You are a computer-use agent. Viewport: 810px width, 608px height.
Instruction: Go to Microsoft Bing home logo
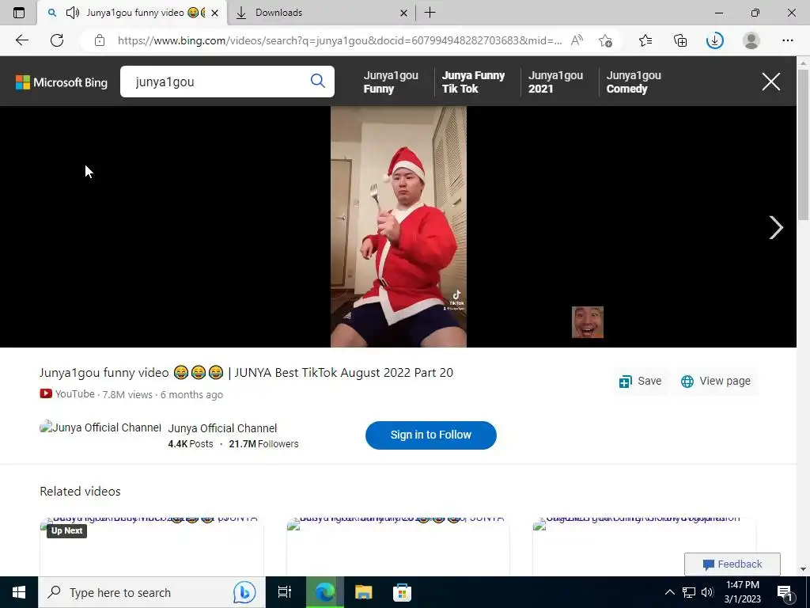click(x=62, y=82)
